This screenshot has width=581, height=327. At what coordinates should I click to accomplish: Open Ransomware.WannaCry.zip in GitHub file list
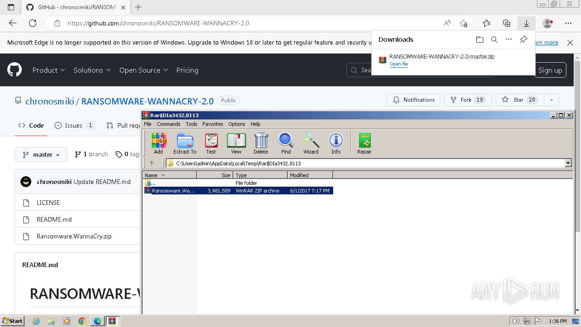coord(74,236)
